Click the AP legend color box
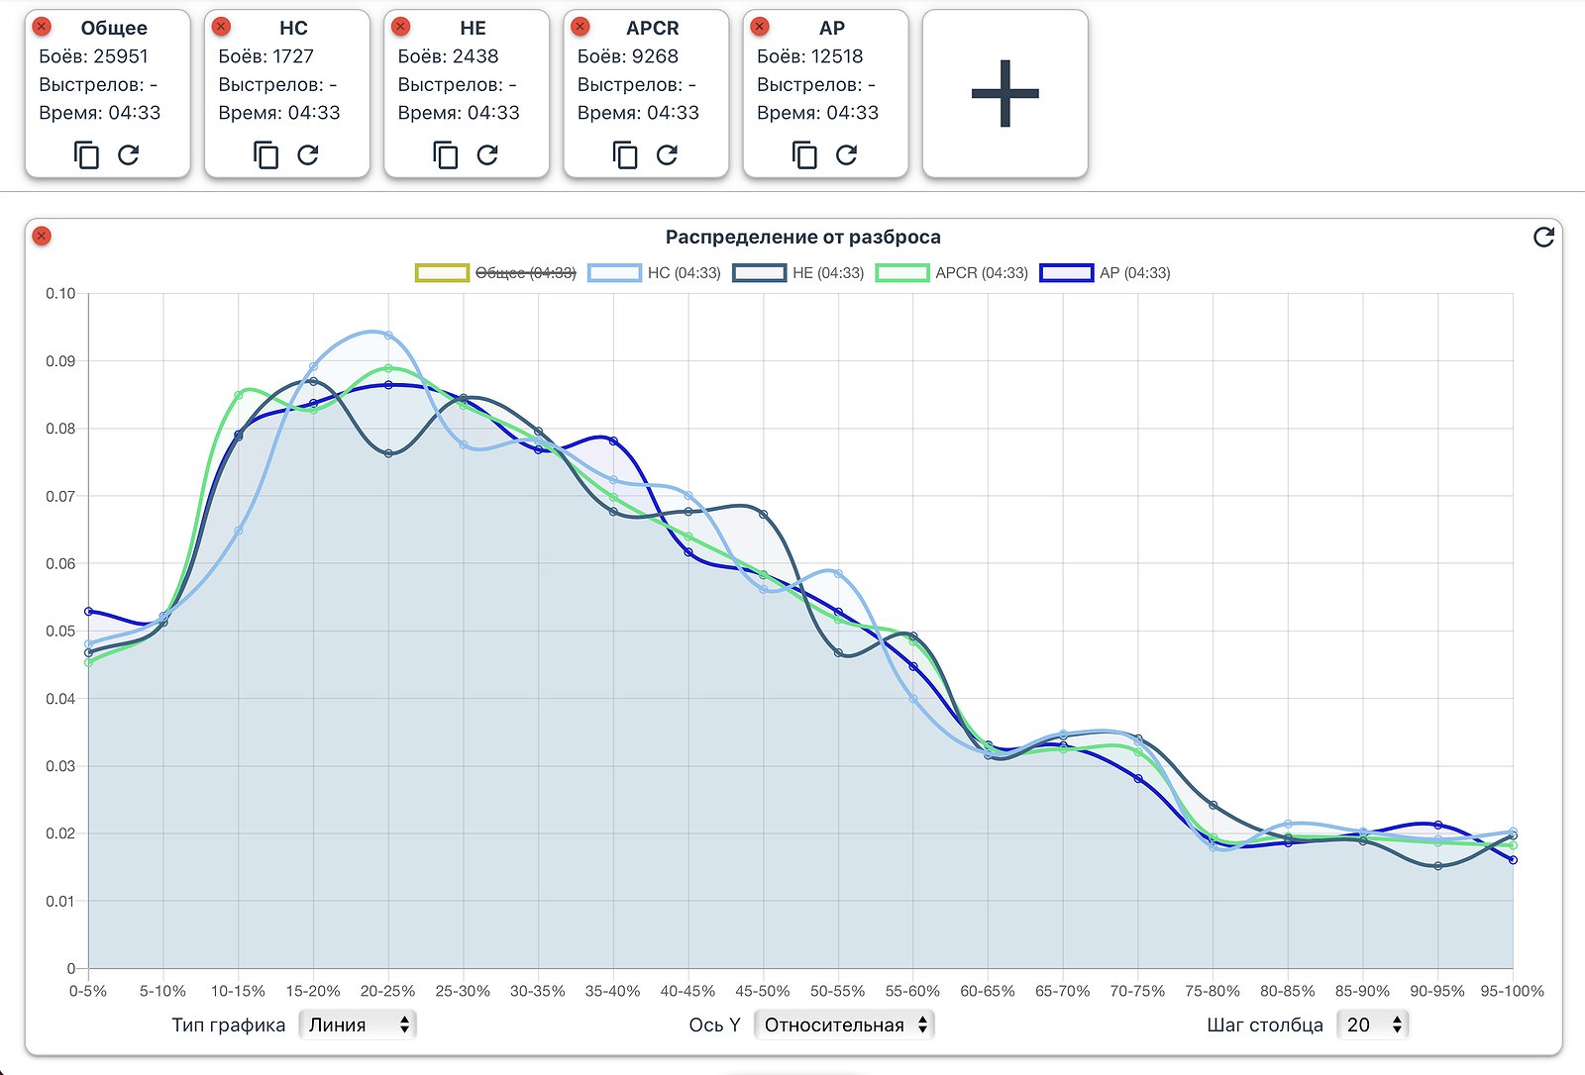The width and height of the screenshot is (1585, 1075). coord(1066,273)
